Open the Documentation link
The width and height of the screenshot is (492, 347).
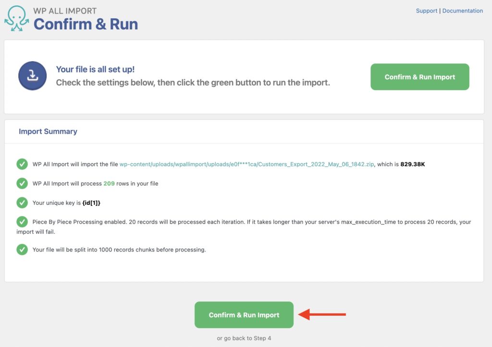click(463, 11)
